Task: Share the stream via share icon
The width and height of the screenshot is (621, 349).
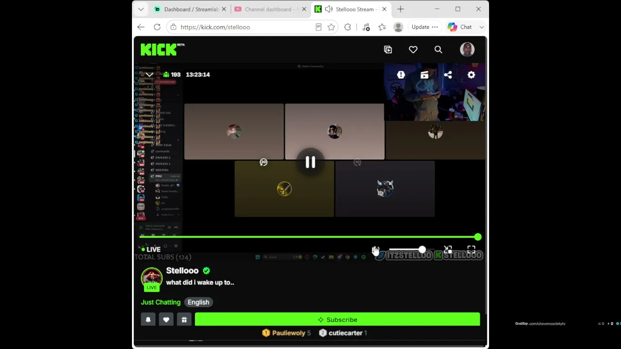Action: point(448,75)
